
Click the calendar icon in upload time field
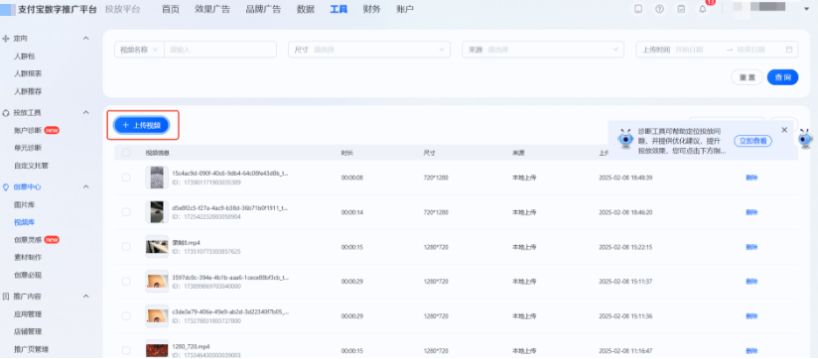(789, 50)
